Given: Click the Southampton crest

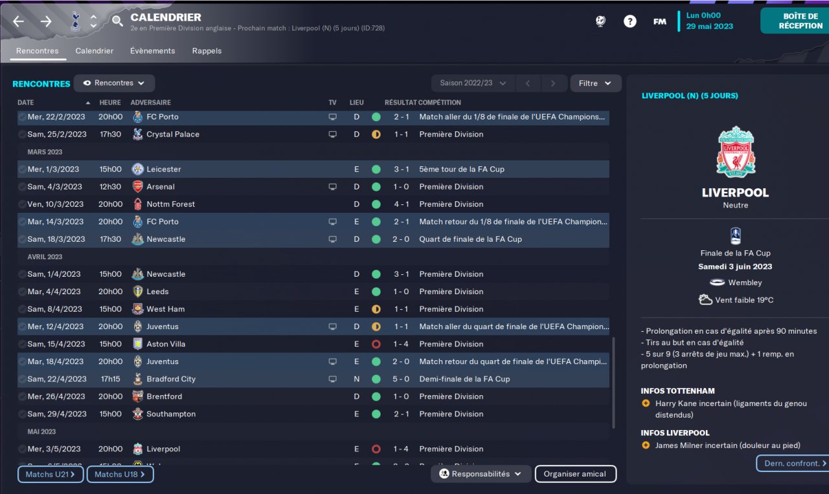Looking at the screenshot, I should 137,414.
